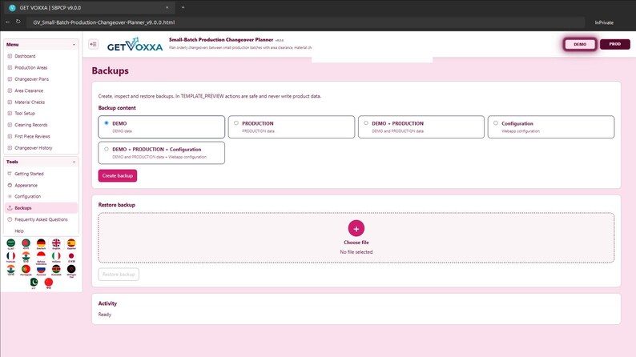Open the Help entry

(x=41, y=231)
